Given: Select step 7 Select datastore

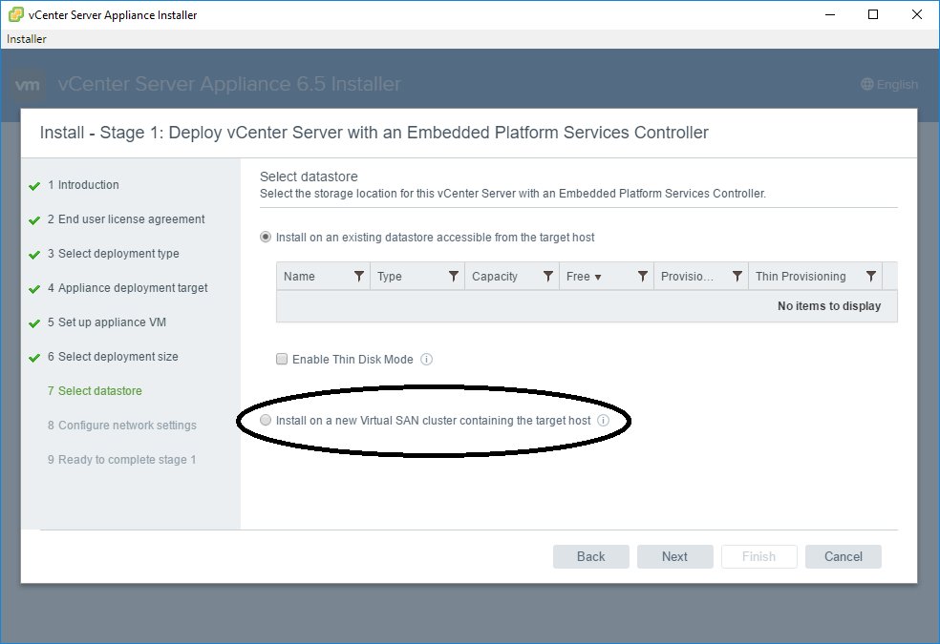Looking at the screenshot, I should click(x=95, y=391).
